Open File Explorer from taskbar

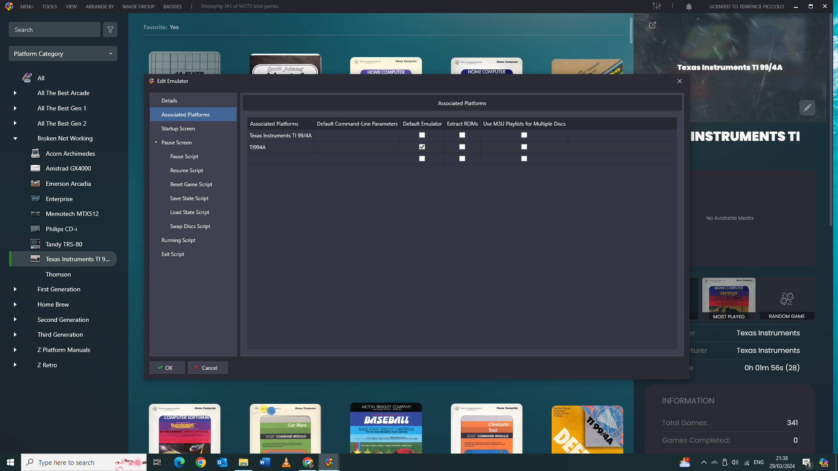coord(244,462)
